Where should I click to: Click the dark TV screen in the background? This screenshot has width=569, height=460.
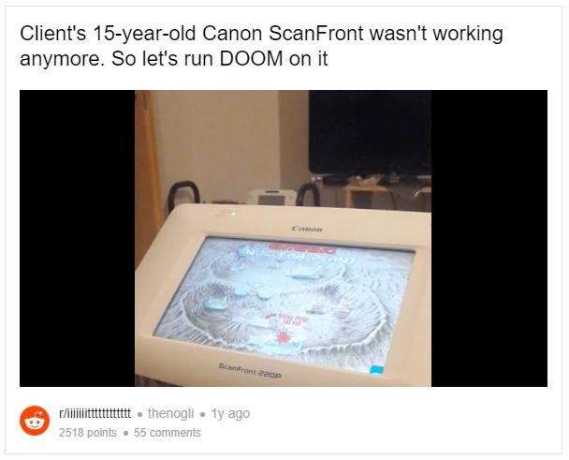370,132
